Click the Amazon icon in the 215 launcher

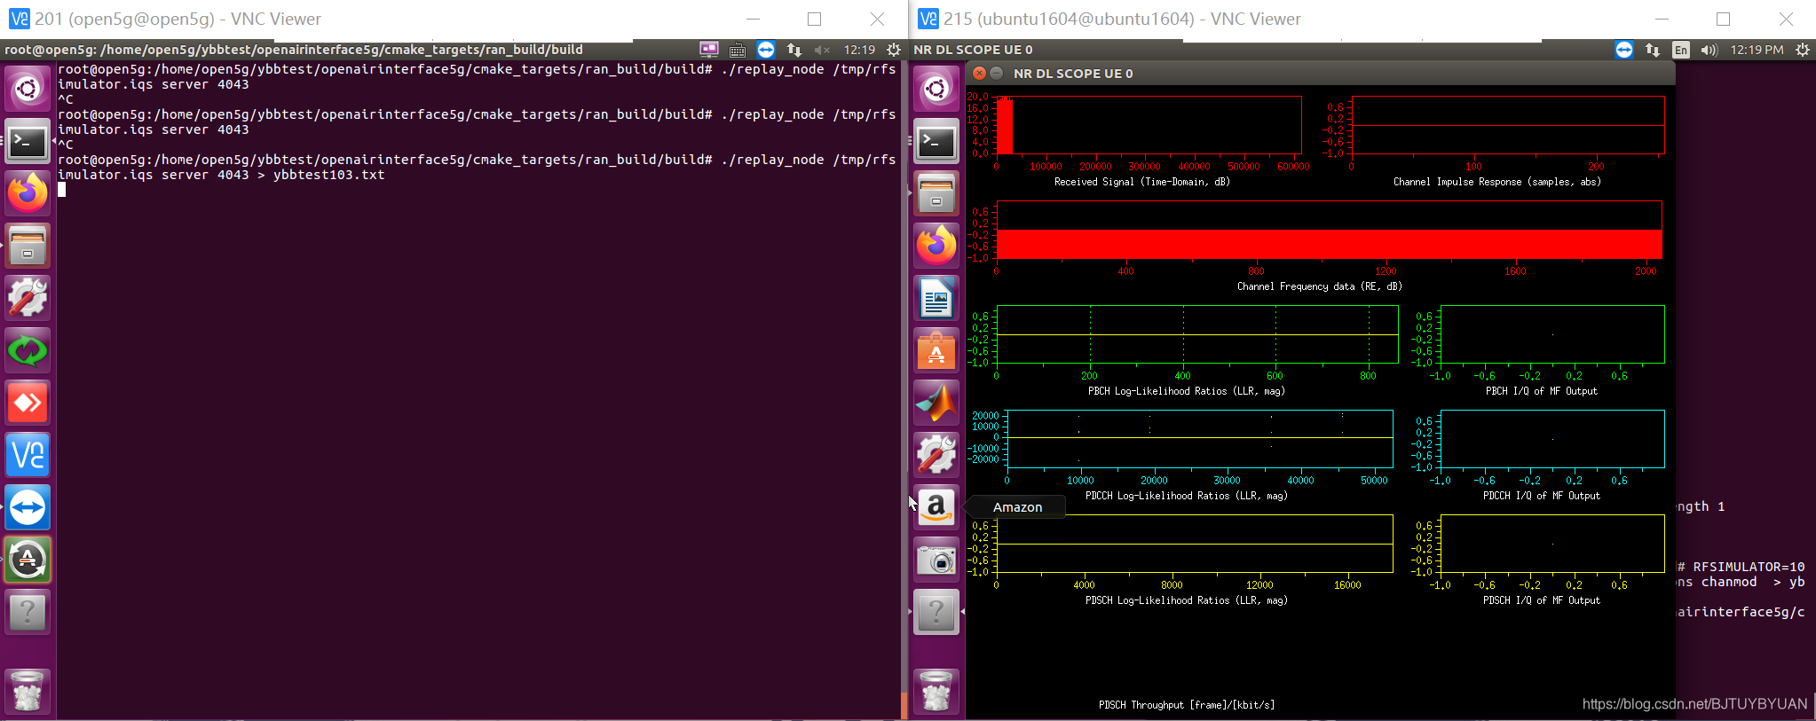click(x=936, y=507)
